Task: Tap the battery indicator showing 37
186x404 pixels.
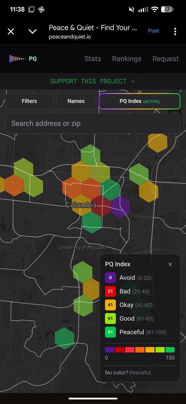Action: click(168, 9)
